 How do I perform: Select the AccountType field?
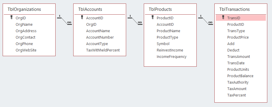click(x=97, y=44)
